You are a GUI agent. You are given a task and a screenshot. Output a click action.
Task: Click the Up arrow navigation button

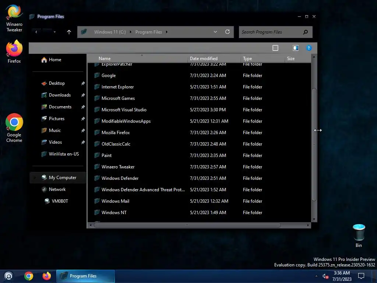tap(69, 32)
